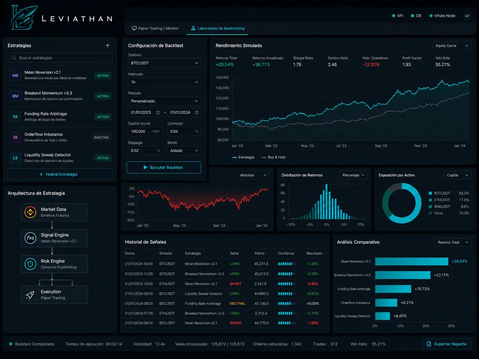Click the Sharpe Ratio 1.78 value
This screenshot has width=479, height=359.
pyautogui.click(x=297, y=65)
